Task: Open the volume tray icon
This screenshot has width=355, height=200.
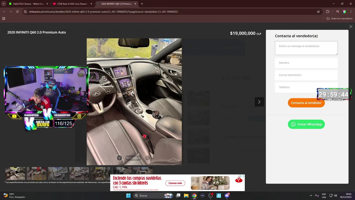Action: pos(336,196)
